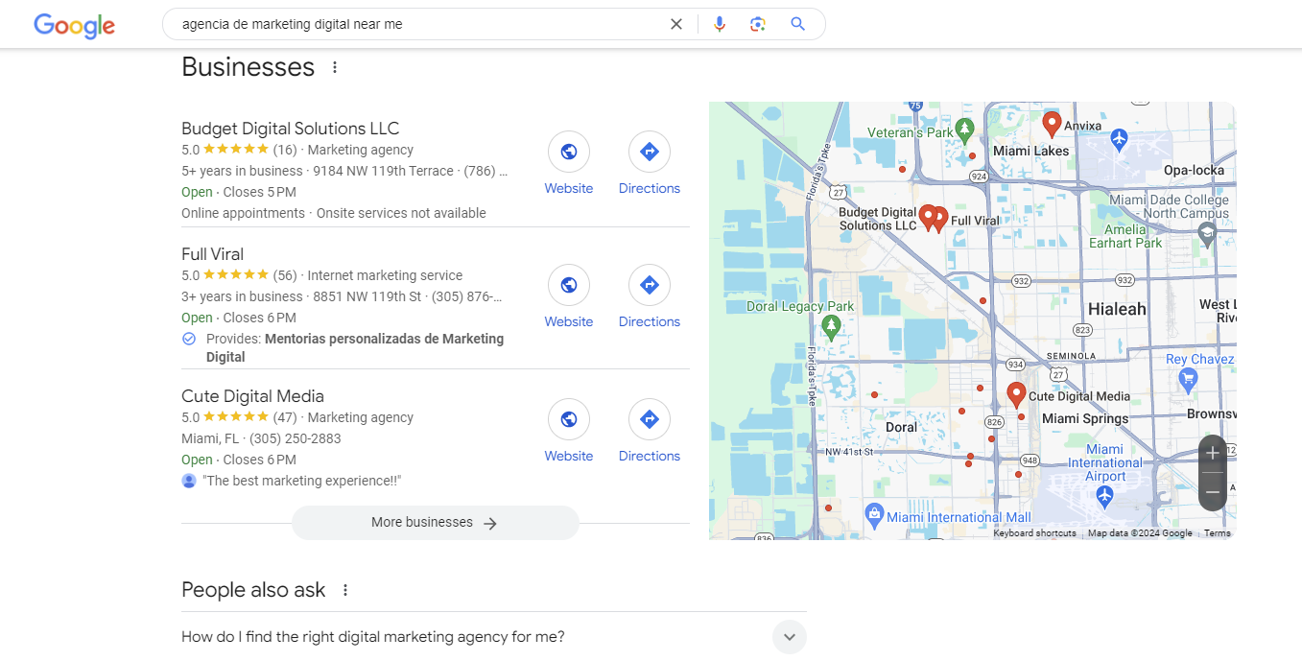Image resolution: width=1302 pixels, height=661 pixels.
Task: Open map Keyboard shortcuts link
Action: (1034, 533)
